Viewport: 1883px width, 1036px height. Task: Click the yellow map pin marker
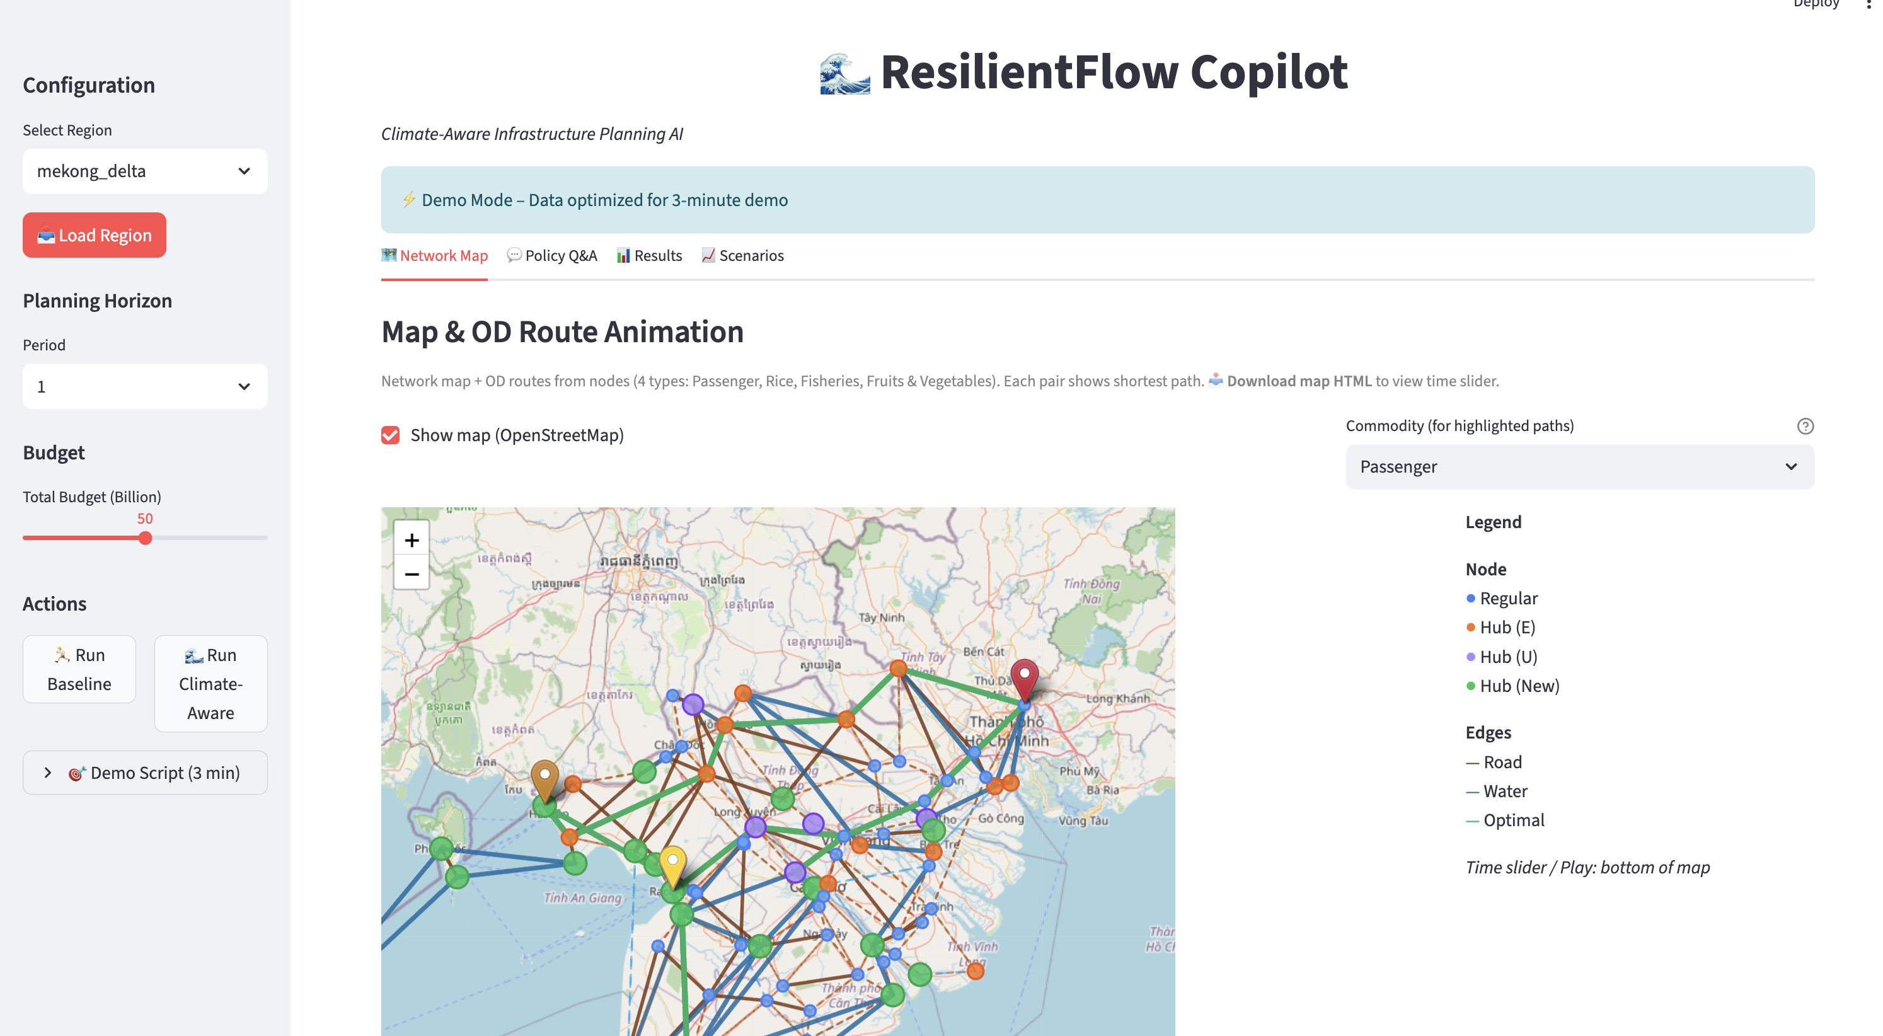[x=672, y=863]
